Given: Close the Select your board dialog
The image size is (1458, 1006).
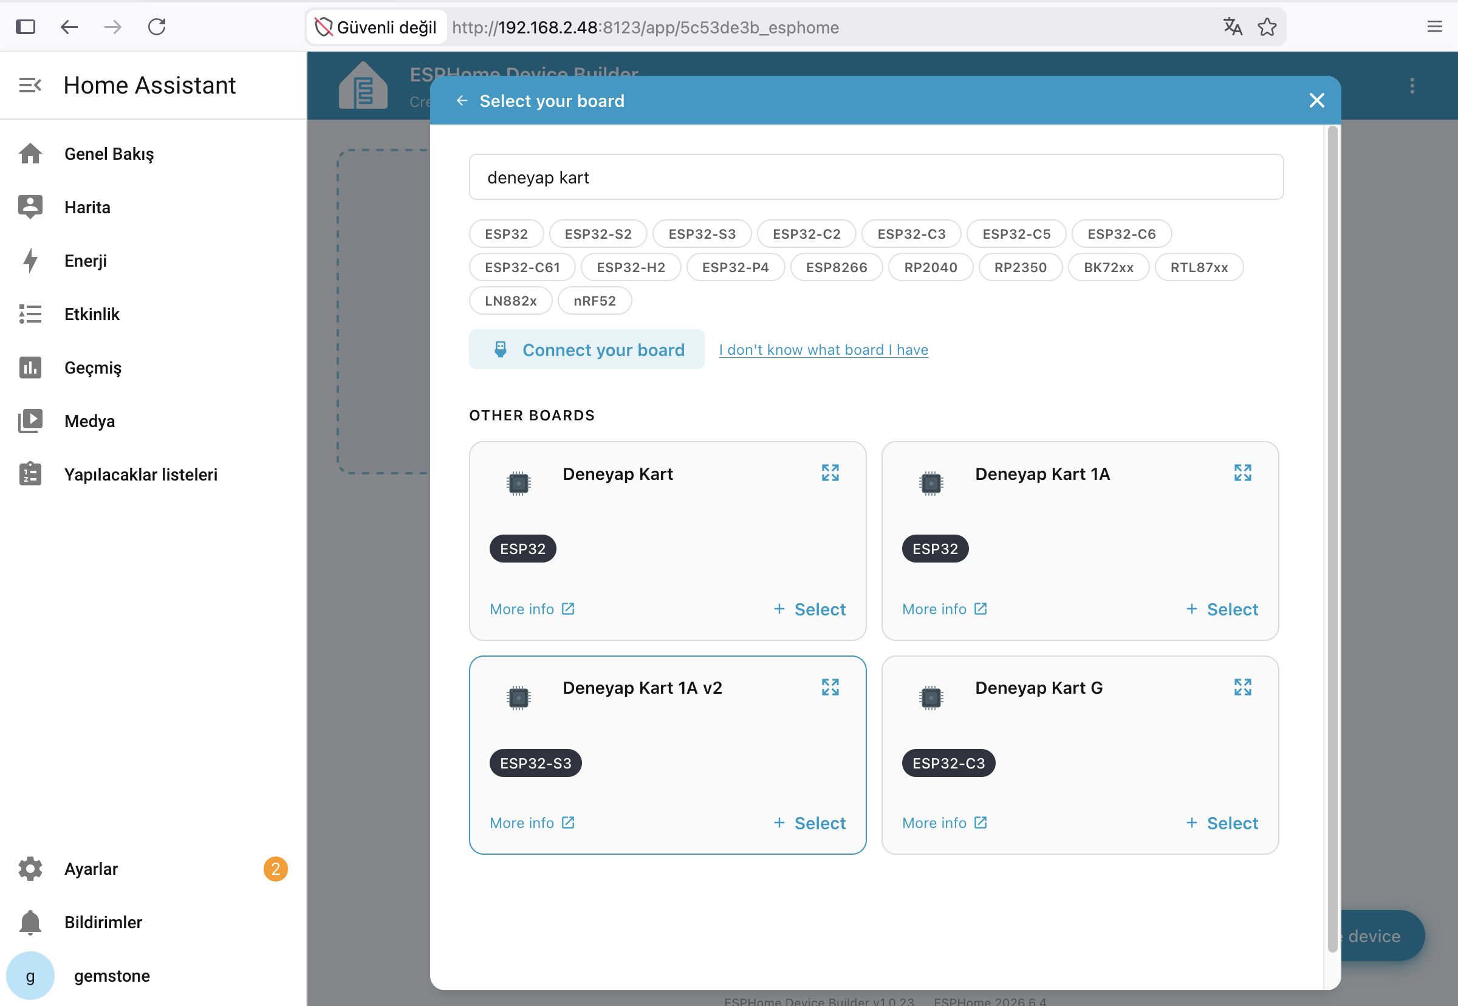Looking at the screenshot, I should [x=1317, y=100].
